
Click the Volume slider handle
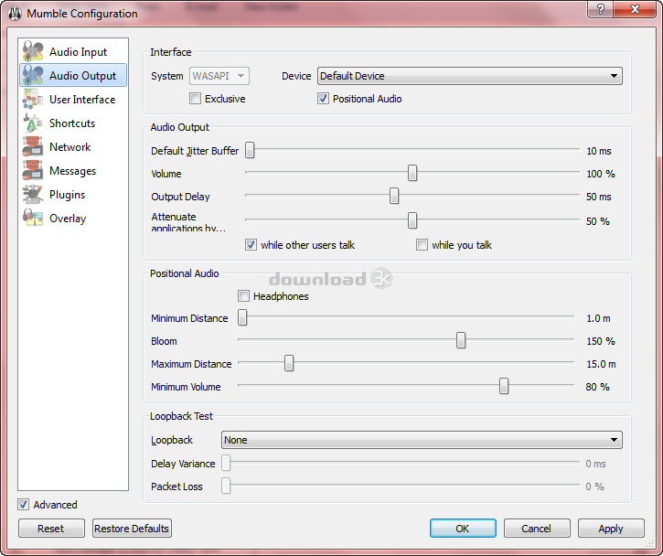(x=412, y=173)
